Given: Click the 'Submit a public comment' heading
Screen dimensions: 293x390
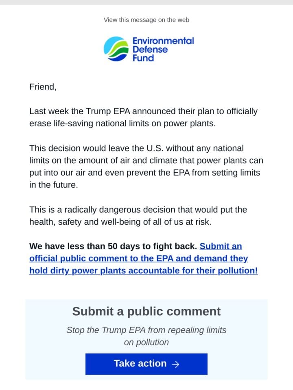Looking at the screenshot, I should 146,311.
